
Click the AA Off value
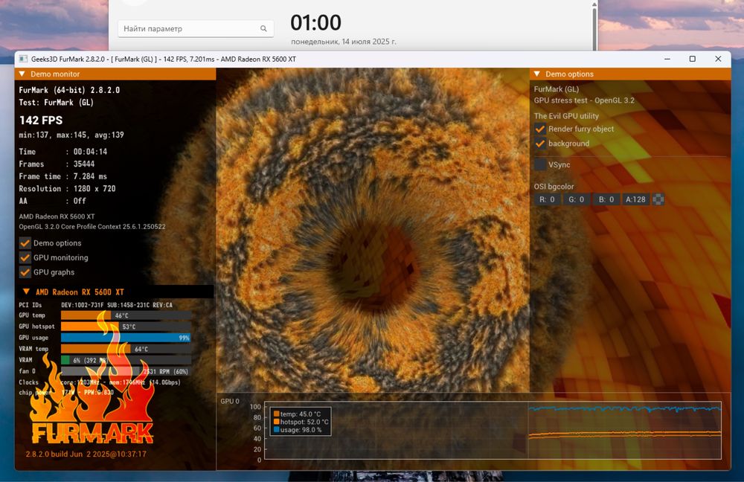click(x=80, y=201)
